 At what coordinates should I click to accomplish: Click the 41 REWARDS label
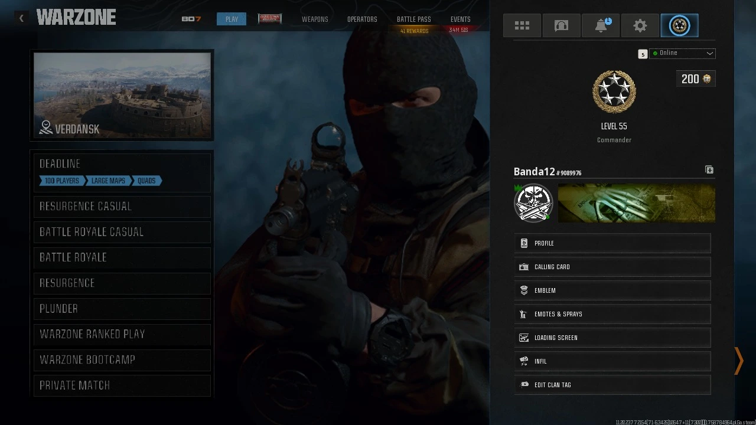(414, 31)
